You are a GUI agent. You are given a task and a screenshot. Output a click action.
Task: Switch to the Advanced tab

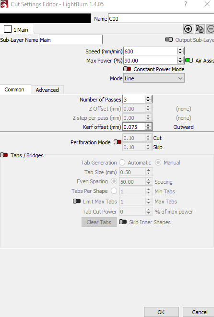pos(47,90)
